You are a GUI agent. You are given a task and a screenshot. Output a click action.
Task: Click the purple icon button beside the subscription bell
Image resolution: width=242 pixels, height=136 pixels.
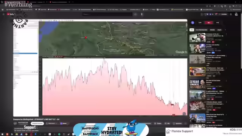pos(64,124)
